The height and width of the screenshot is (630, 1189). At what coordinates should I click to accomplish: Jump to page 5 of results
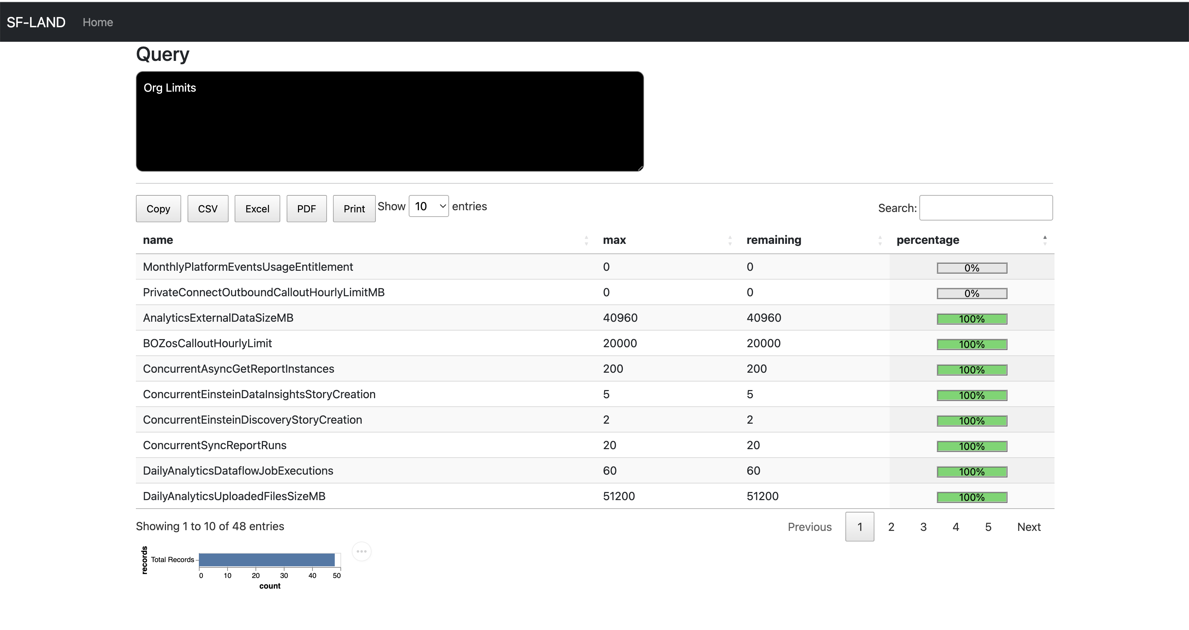(x=988, y=527)
